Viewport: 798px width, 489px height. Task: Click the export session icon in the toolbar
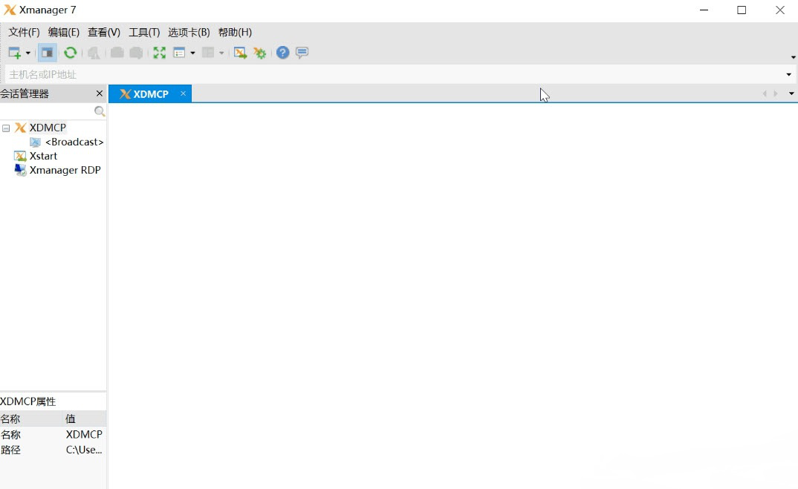click(x=239, y=52)
